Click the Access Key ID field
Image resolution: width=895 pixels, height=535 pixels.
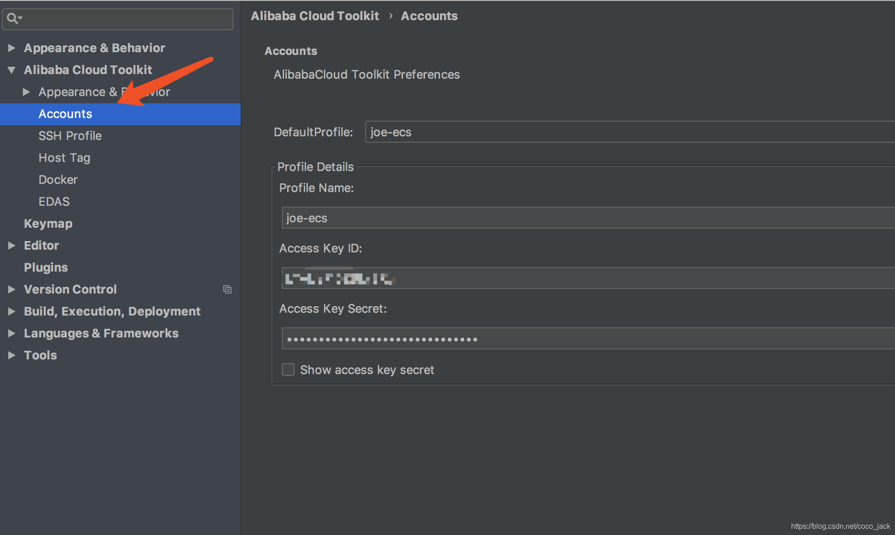[x=588, y=278]
